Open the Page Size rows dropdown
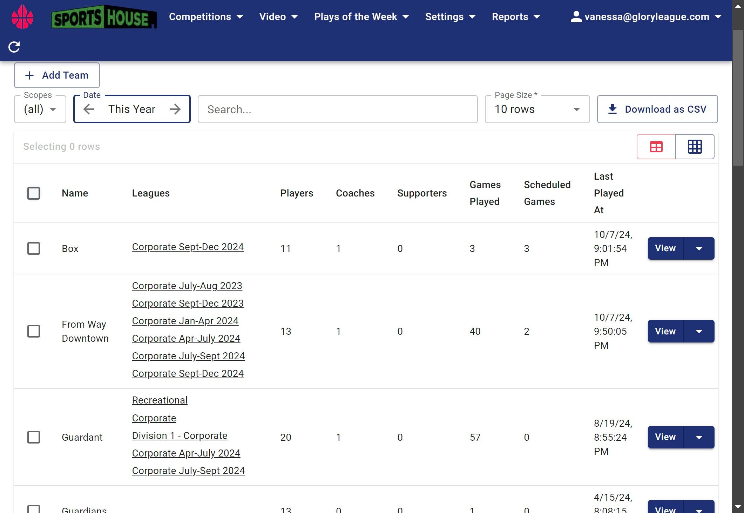Image resolution: width=744 pixels, height=513 pixels. (537, 109)
